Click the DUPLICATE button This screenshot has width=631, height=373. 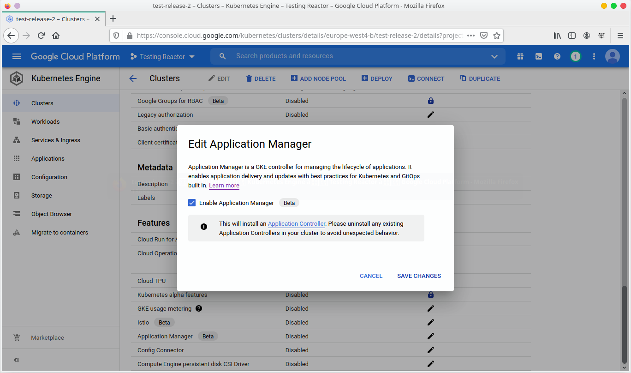pos(480,78)
